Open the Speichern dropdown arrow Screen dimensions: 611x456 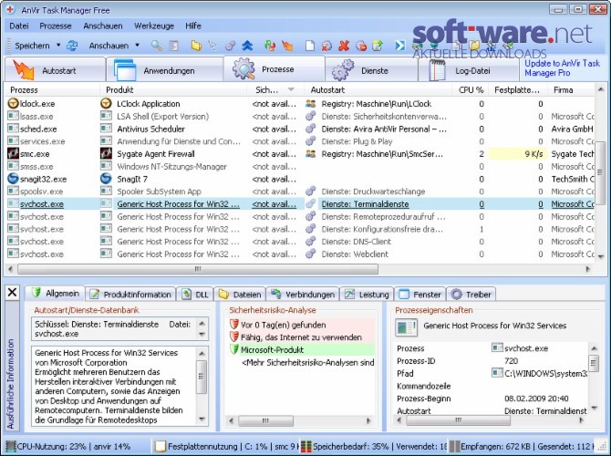coord(58,46)
